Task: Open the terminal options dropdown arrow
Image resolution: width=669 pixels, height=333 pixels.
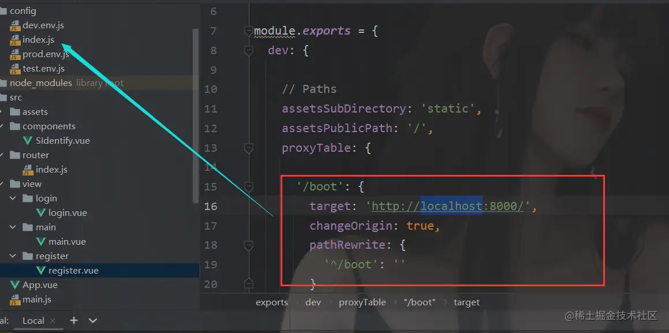Action: click(x=92, y=321)
